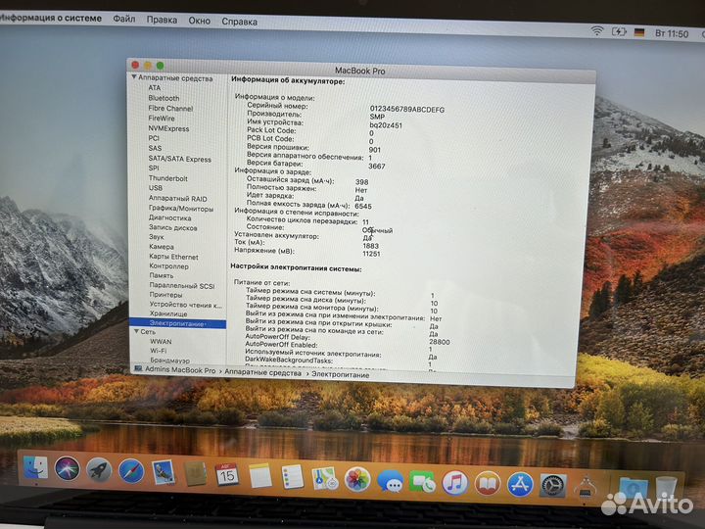This screenshot has height=529, width=705.
Task: Select SATA/SATA Express sidebar item
Action: click(180, 159)
